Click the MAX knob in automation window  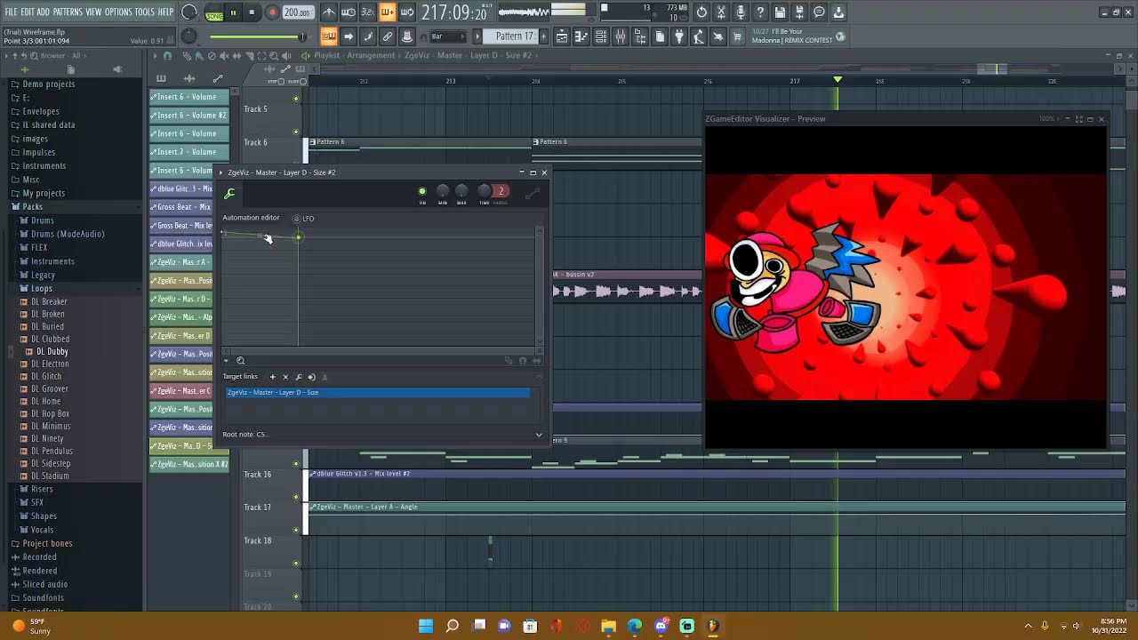[x=461, y=191]
